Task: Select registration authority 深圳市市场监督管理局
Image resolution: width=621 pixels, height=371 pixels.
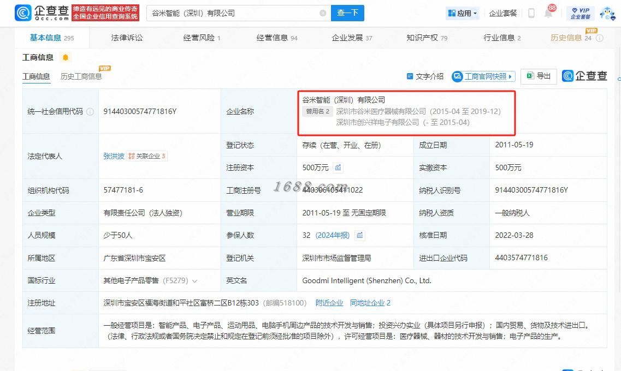Action: [x=336, y=258]
